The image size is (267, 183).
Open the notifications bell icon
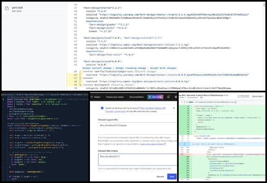168,97
